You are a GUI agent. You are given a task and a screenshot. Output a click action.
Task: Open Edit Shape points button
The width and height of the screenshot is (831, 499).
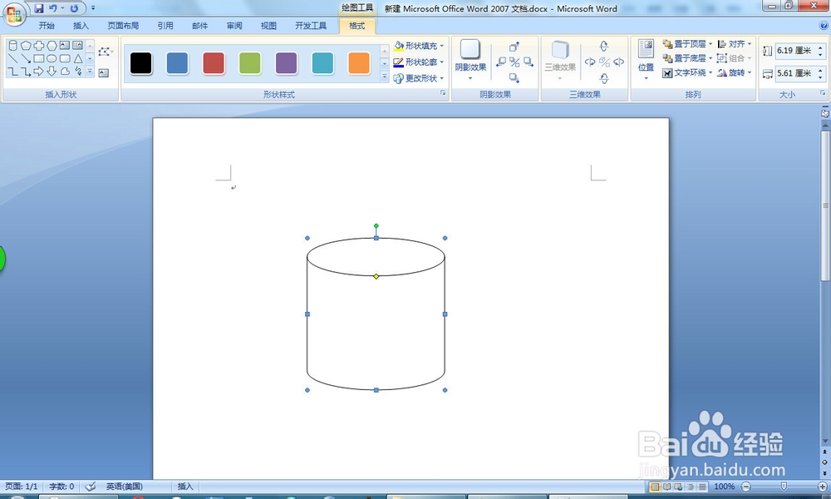(x=105, y=52)
